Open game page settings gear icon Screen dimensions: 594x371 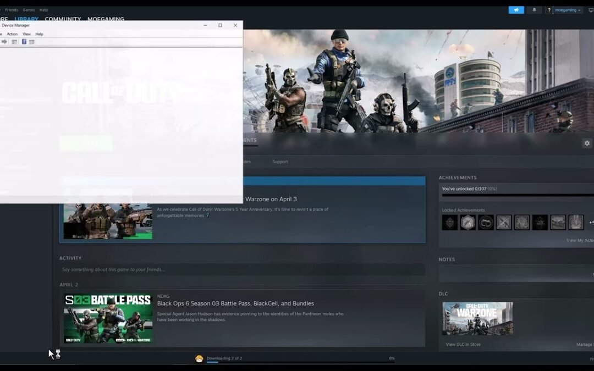click(x=587, y=143)
